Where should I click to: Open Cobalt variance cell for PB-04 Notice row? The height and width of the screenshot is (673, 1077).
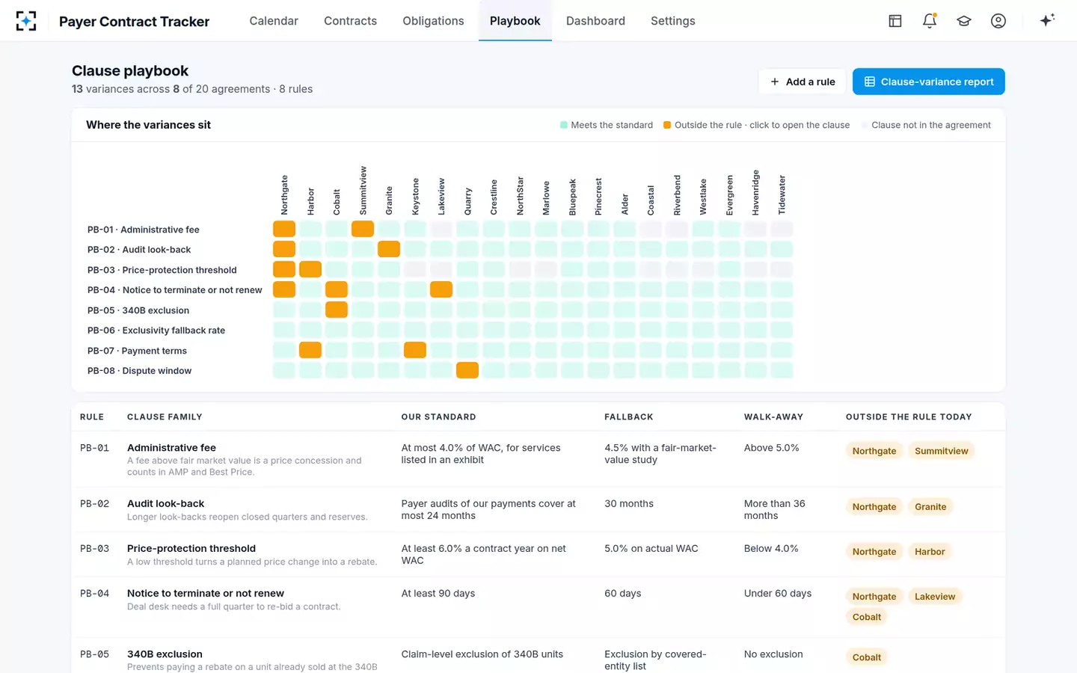[x=337, y=289]
